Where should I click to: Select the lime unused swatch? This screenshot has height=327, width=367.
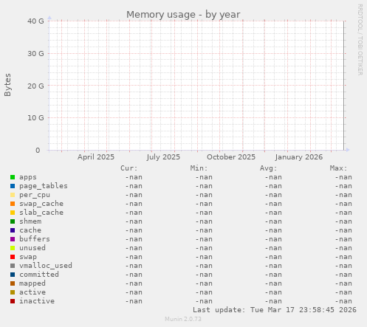click(13, 248)
